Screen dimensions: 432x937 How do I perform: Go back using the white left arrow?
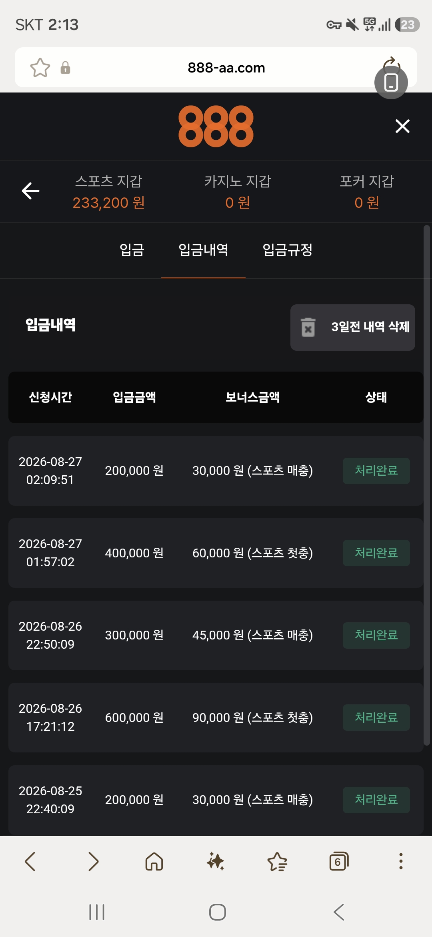[30, 191]
